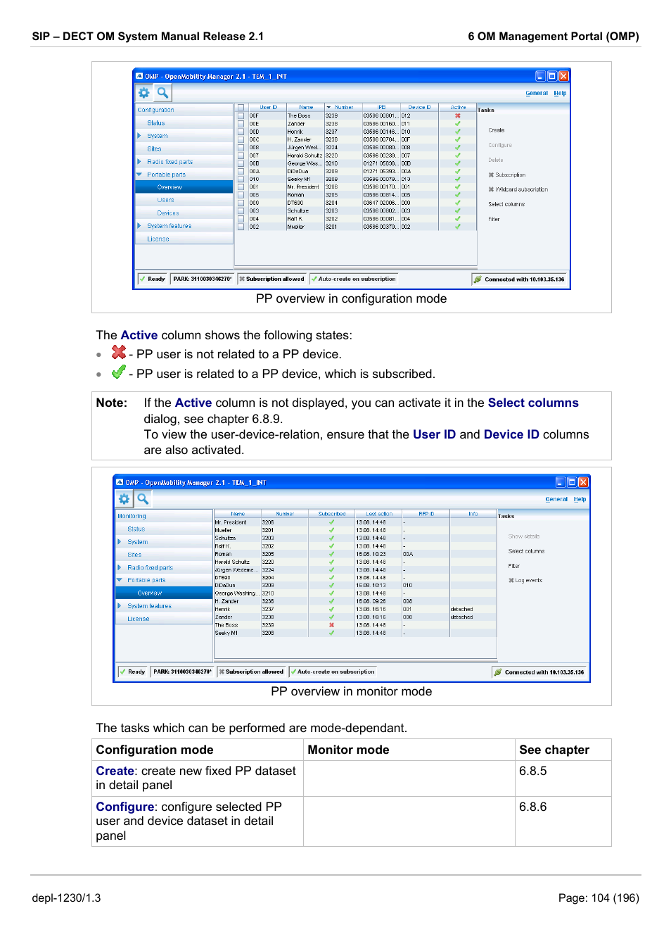
Task: Select the highlighted Overview item in the Configuration tree
Action: tap(184, 187)
